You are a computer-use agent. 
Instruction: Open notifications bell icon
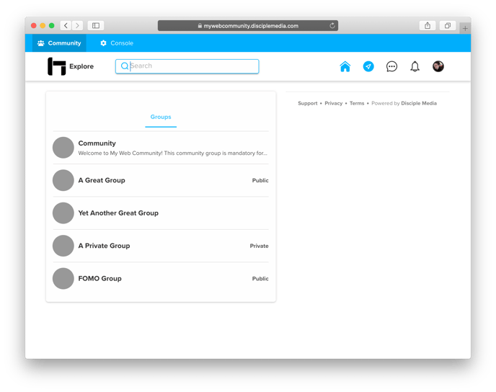pyautogui.click(x=415, y=66)
